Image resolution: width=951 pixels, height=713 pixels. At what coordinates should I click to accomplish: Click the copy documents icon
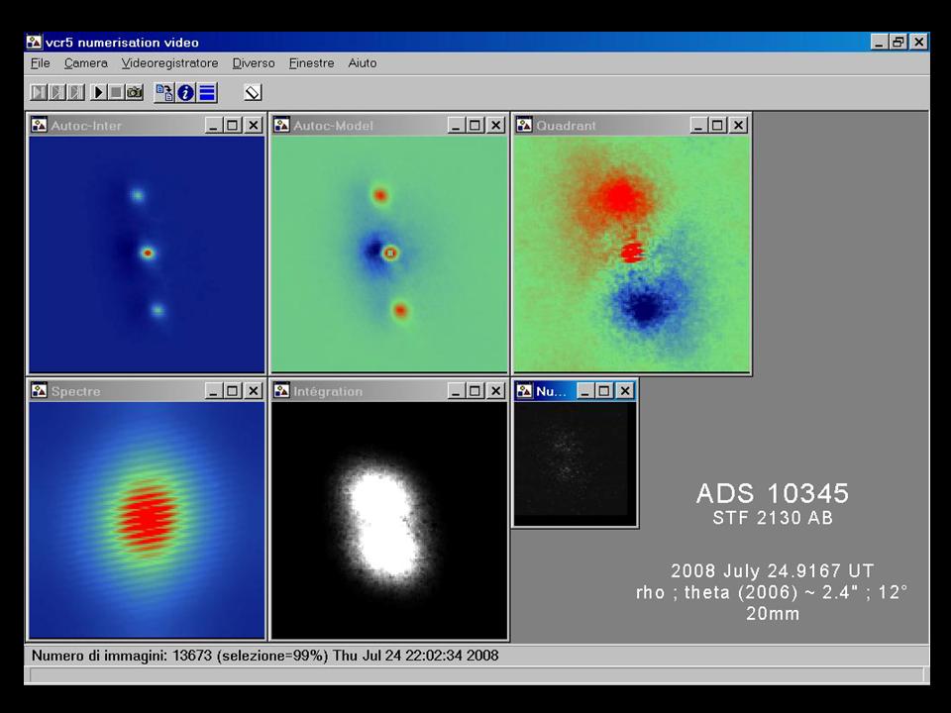[x=164, y=93]
